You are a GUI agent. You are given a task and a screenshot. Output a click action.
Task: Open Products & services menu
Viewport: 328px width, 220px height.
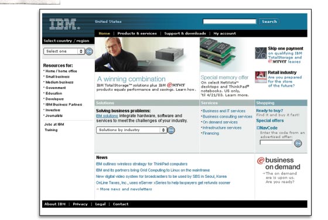(137, 33)
